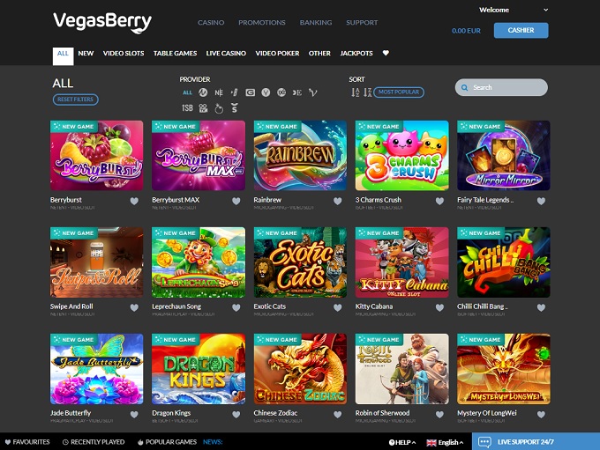Add Mystery Of LongWei to favourites
This screenshot has height=450, width=600.
[541, 414]
